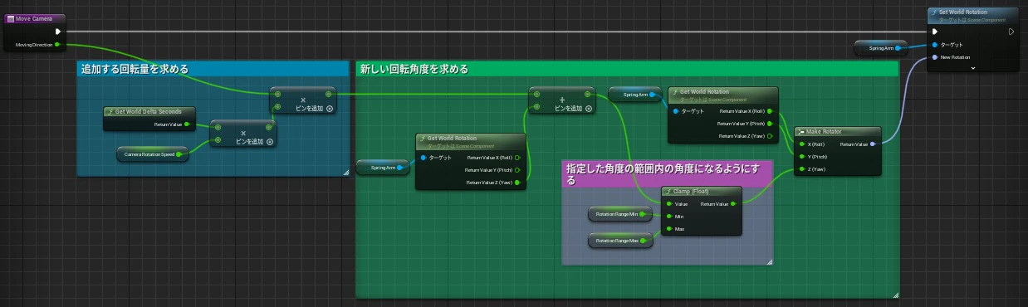The height and width of the screenshot is (307, 1028).
Task: Click Move Camera's white execution output pin
Action: (x=58, y=32)
